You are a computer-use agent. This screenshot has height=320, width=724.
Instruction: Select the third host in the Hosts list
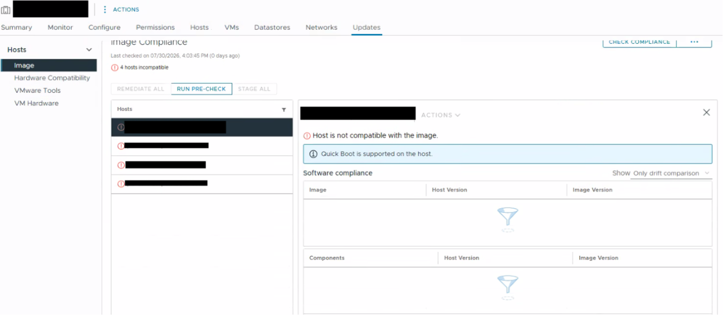[202, 165]
